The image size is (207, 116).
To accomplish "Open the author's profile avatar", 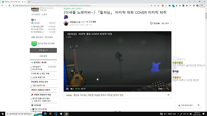I will [66, 23].
